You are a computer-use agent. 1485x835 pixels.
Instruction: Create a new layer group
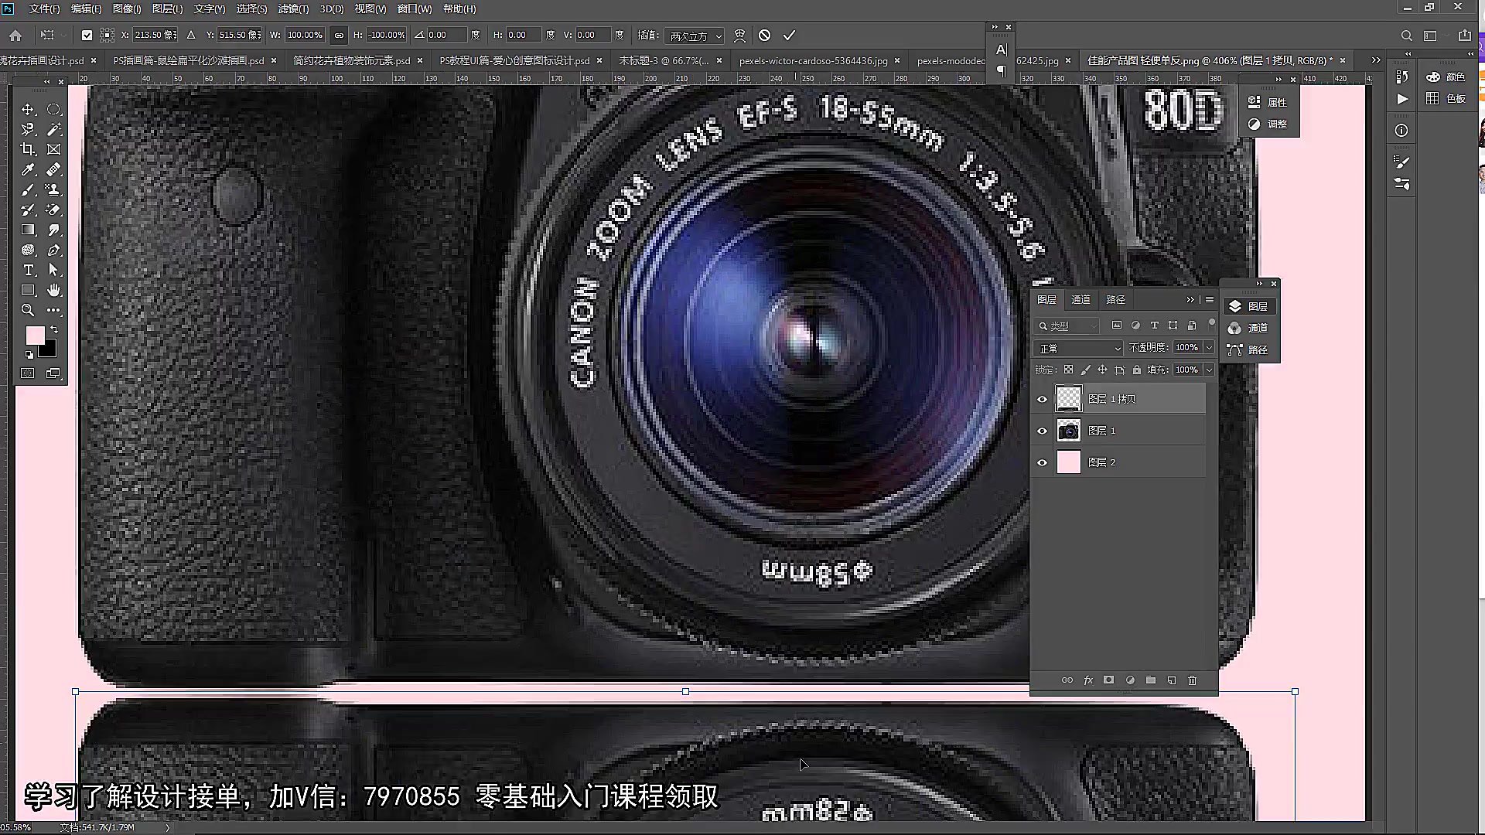click(x=1151, y=680)
